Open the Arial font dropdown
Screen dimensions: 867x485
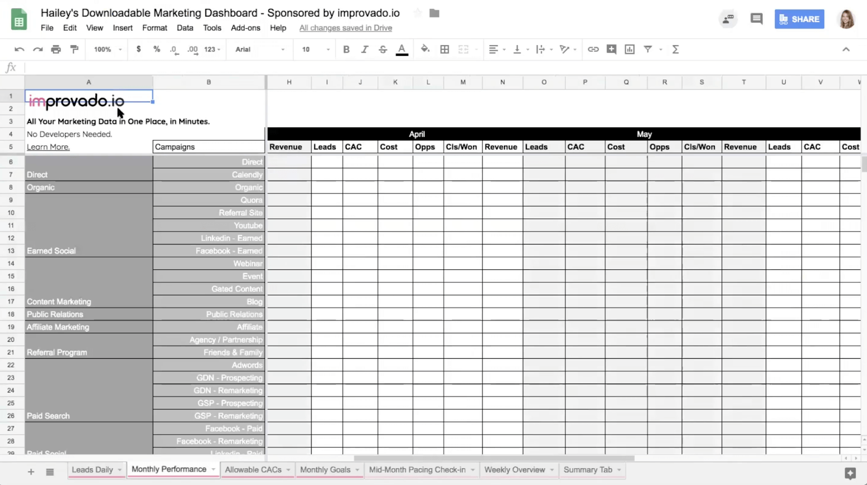260,49
